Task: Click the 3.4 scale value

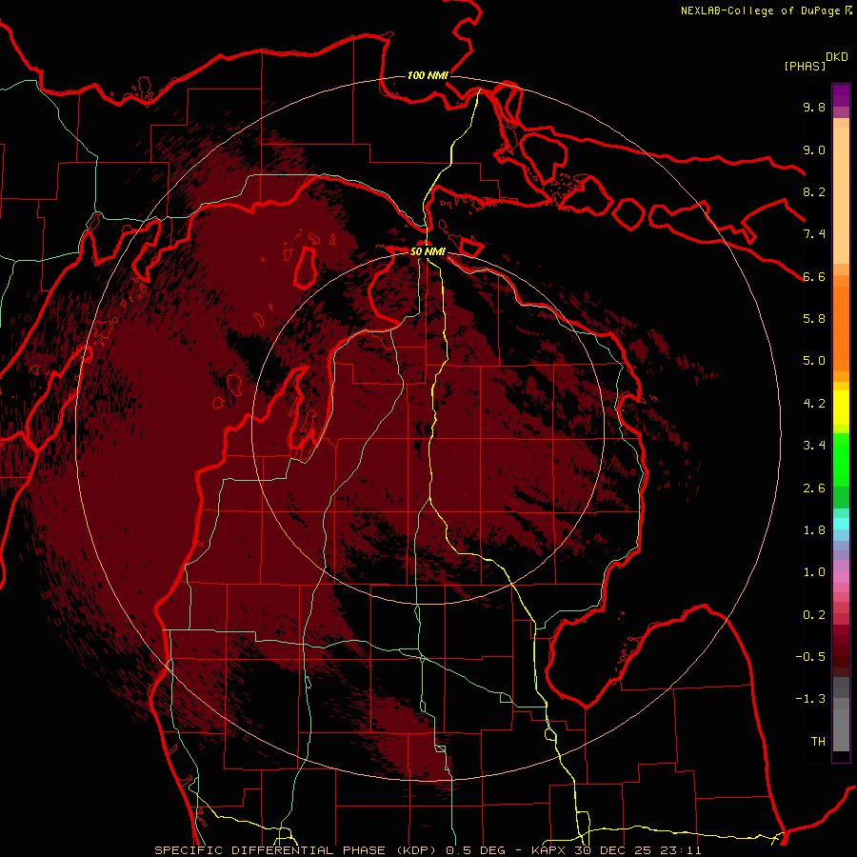Action: [814, 446]
